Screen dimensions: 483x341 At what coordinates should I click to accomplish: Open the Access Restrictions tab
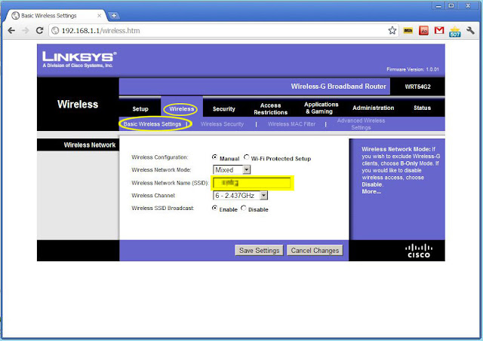click(270, 108)
